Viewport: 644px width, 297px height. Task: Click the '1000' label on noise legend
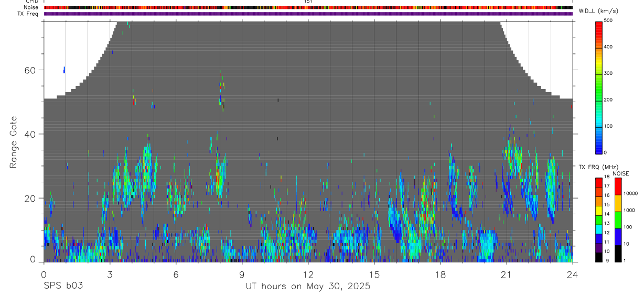point(629,211)
